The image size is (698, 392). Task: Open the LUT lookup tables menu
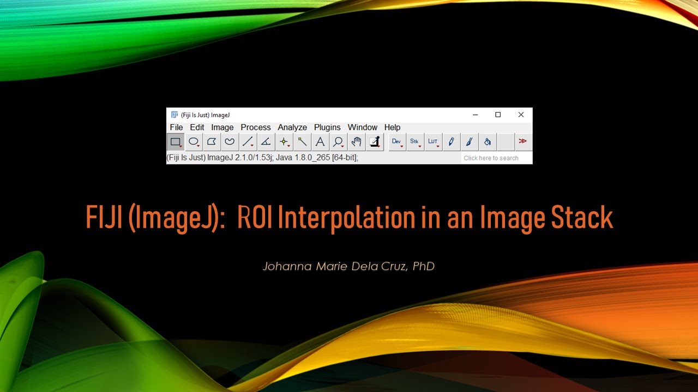point(433,142)
